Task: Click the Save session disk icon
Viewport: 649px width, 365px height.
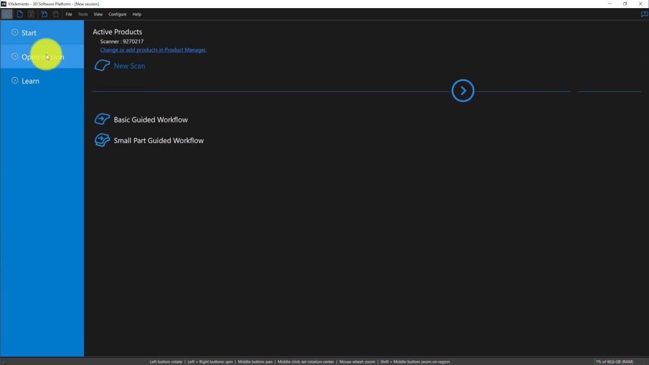Action: click(31, 14)
